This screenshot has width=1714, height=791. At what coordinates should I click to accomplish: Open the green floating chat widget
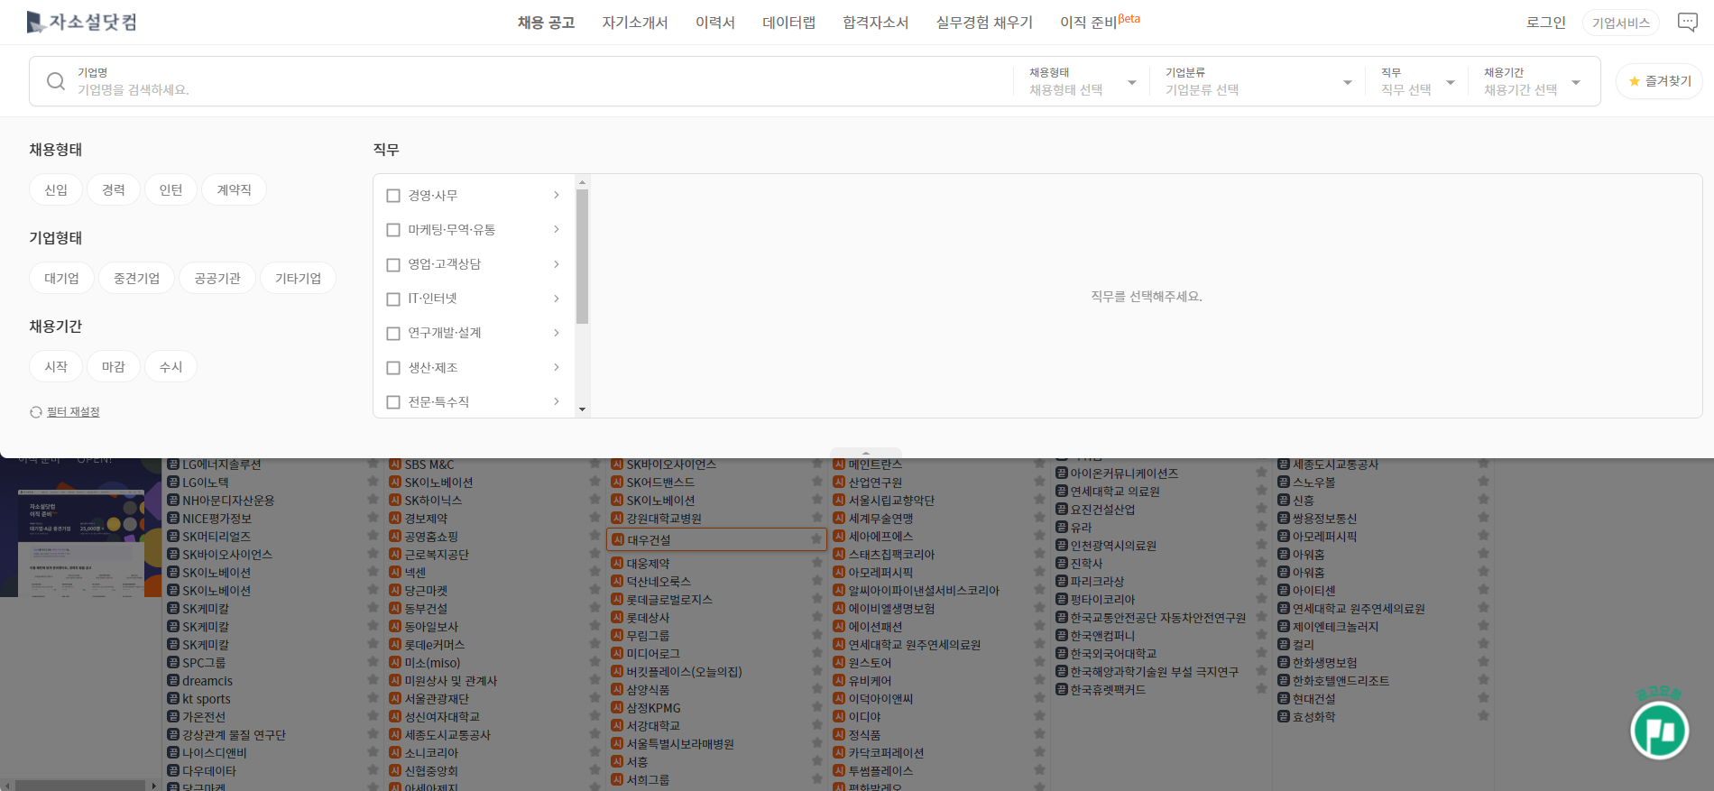(1660, 731)
